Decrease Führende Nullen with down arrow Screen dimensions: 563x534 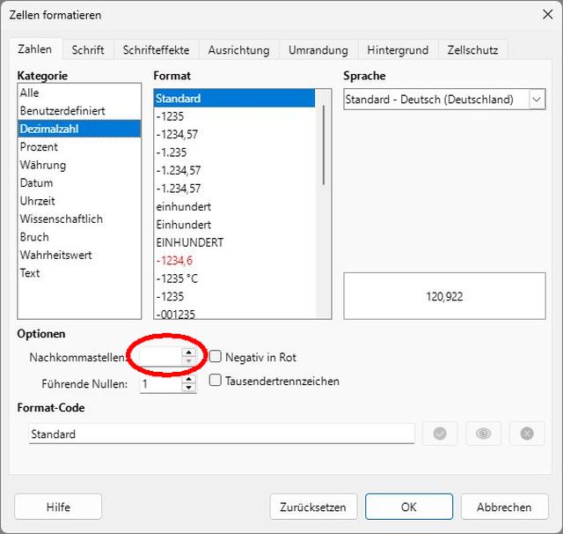(189, 388)
